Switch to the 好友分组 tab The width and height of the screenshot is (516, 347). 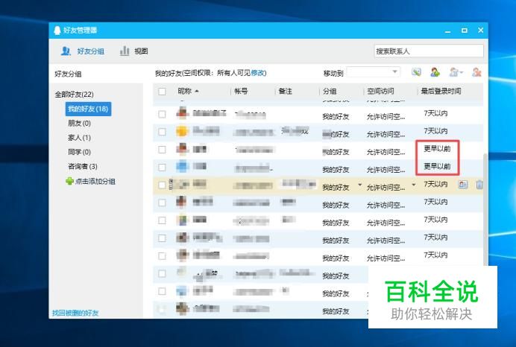(x=83, y=51)
